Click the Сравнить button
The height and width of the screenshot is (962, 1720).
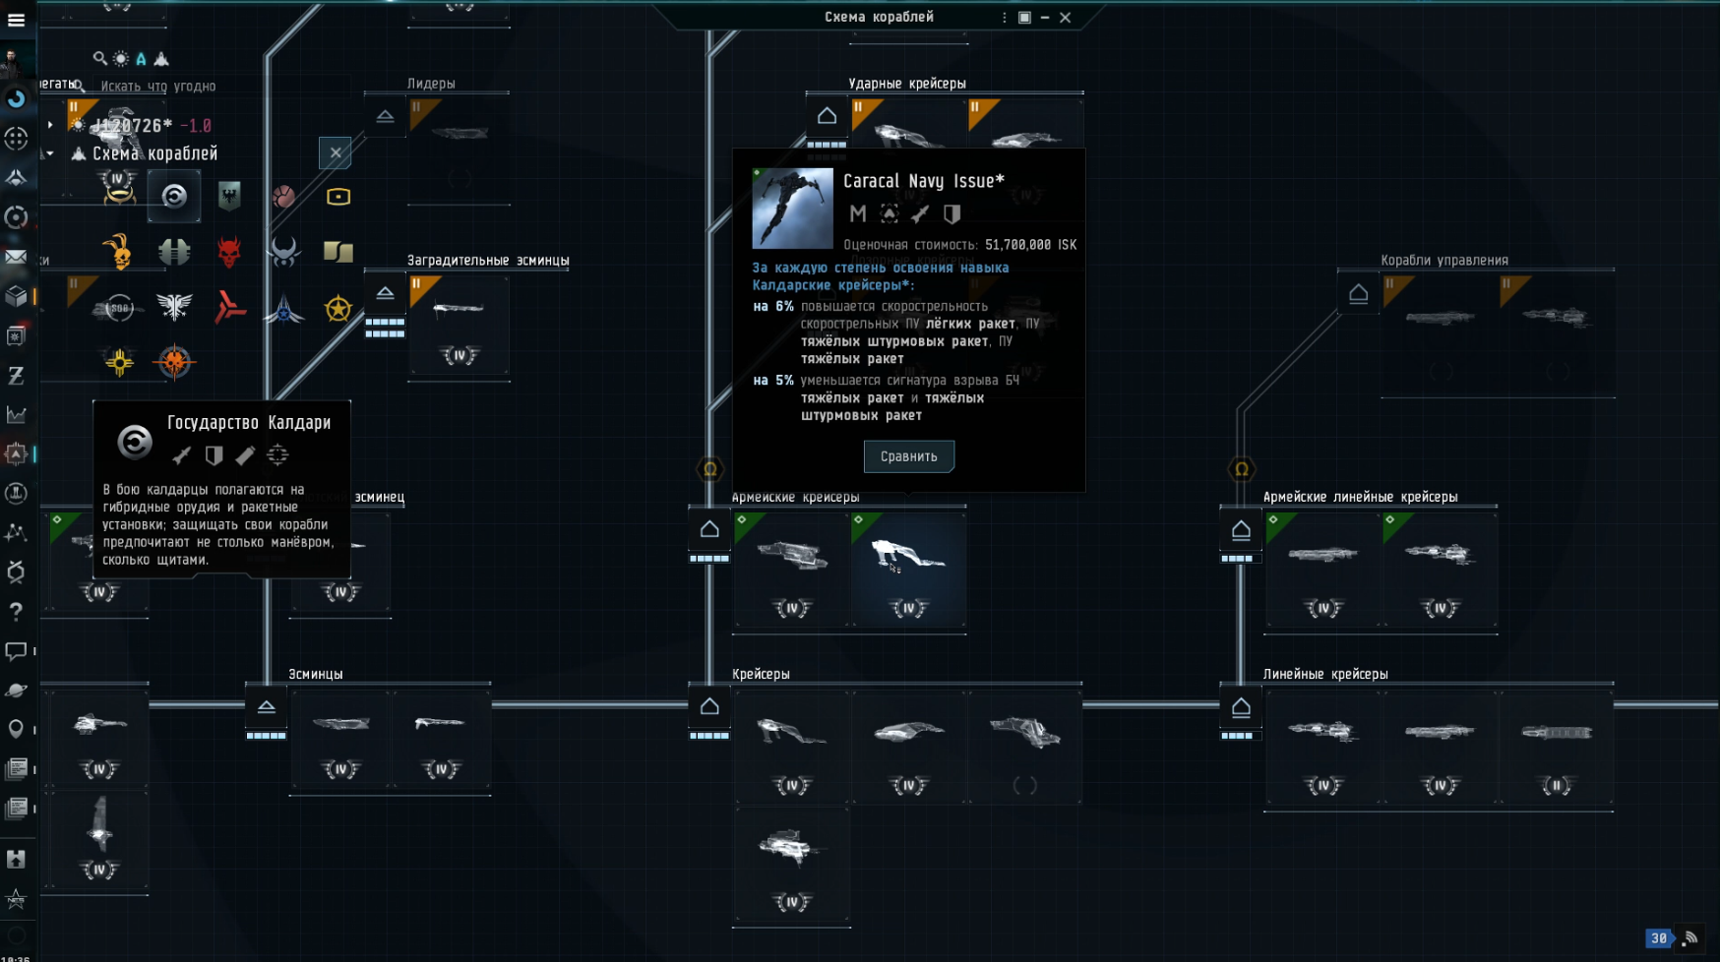(908, 456)
